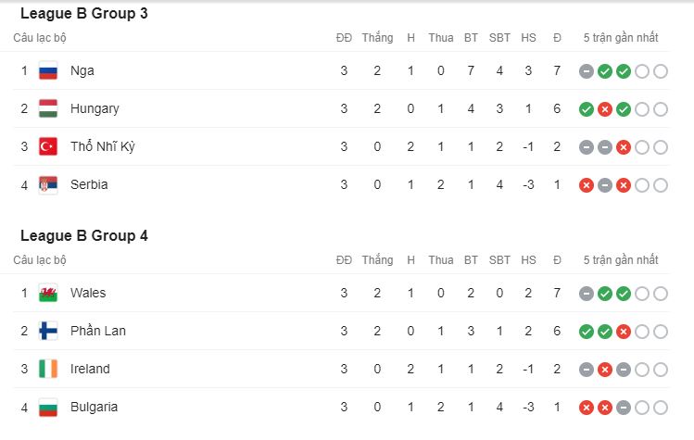Click Group 3's 5 trận gần nhất header
This screenshot has width=694, height=440.
coord(621,38)
